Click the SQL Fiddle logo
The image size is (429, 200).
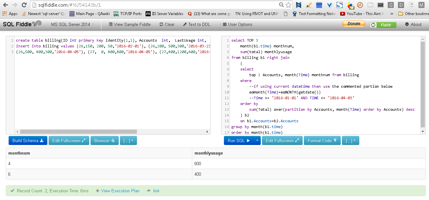click(x=22, y=24)
